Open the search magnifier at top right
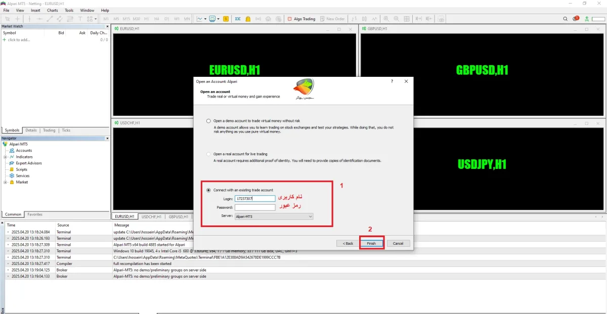Screen dimensions: 607x314 click(x=566, y=19)
